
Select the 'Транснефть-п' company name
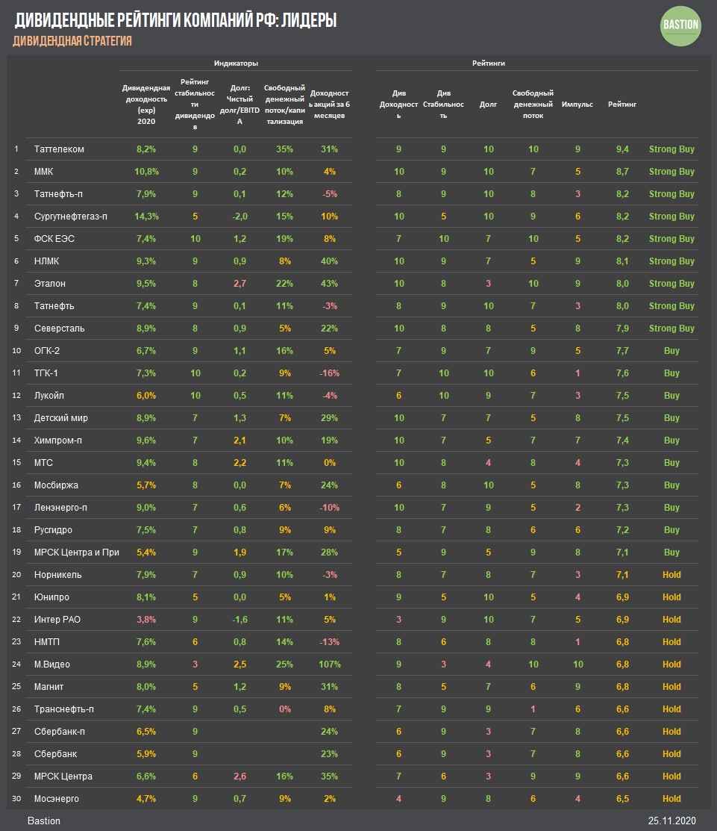[63, 709]
